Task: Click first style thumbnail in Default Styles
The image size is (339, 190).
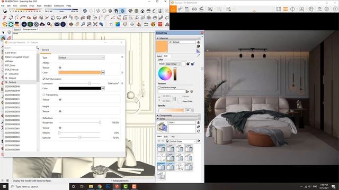Action: (161, 148)
